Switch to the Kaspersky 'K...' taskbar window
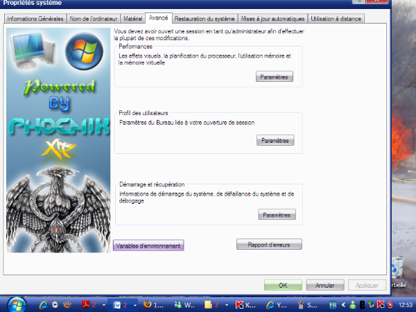This screenshot has width=416, height=312. (245, 305)
